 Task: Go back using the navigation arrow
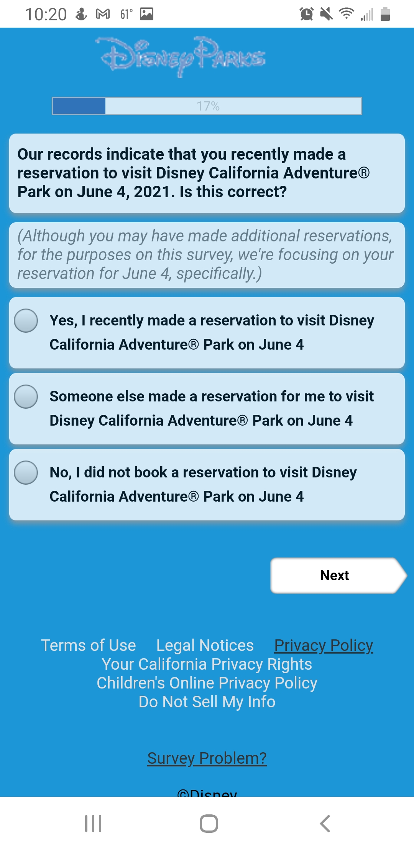[x=325, y=824]
